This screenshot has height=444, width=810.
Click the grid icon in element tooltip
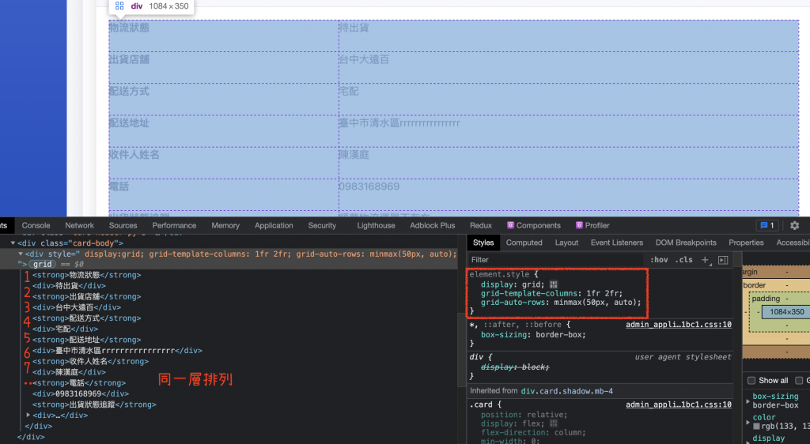tap(119, 6)
